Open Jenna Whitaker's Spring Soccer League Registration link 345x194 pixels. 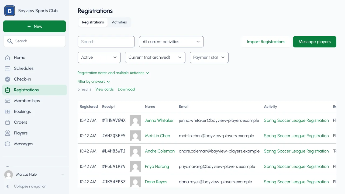(296, 120)
